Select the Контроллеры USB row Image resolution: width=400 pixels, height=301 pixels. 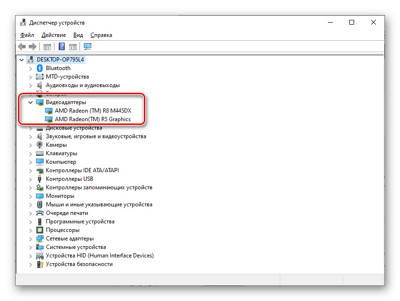(x=70, y=179)
